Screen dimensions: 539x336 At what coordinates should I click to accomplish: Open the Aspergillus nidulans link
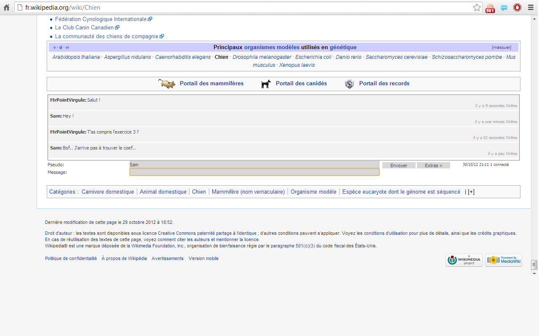[x=128, y=57]
